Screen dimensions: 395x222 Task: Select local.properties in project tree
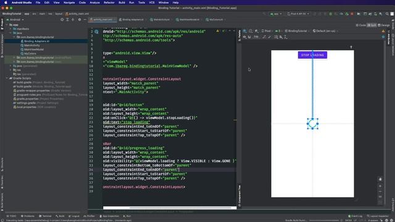coord(26,107)
